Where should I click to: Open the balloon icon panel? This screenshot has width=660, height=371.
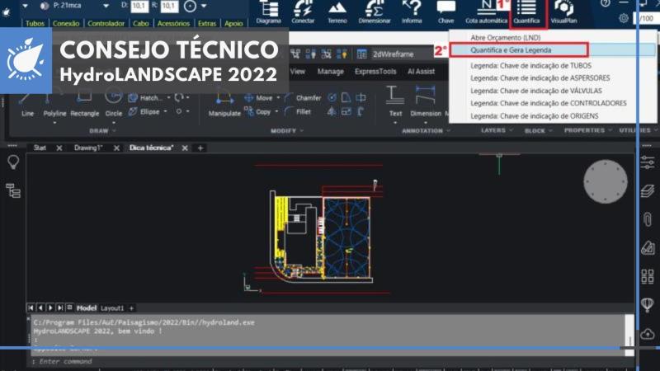pos(648,304)
